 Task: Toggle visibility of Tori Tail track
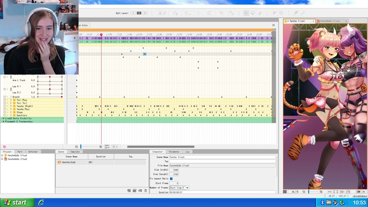click(5, 103)
